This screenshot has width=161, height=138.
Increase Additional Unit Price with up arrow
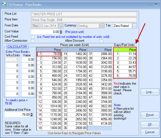point(31,114)
